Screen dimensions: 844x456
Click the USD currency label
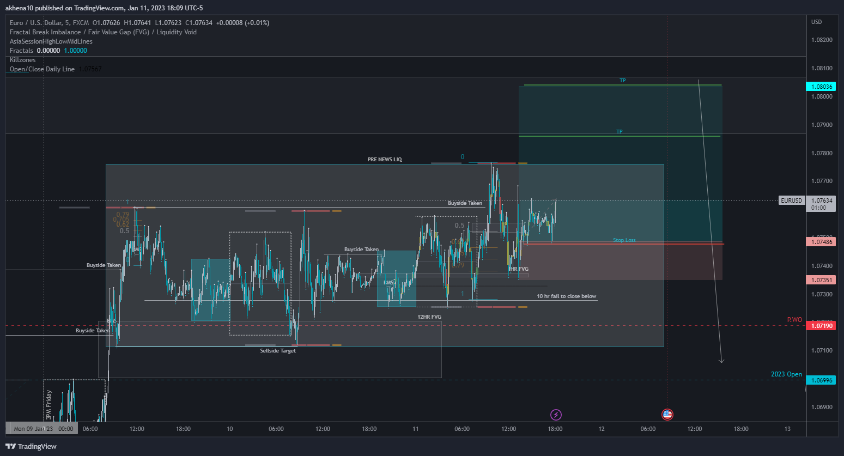tap(816, 22)
